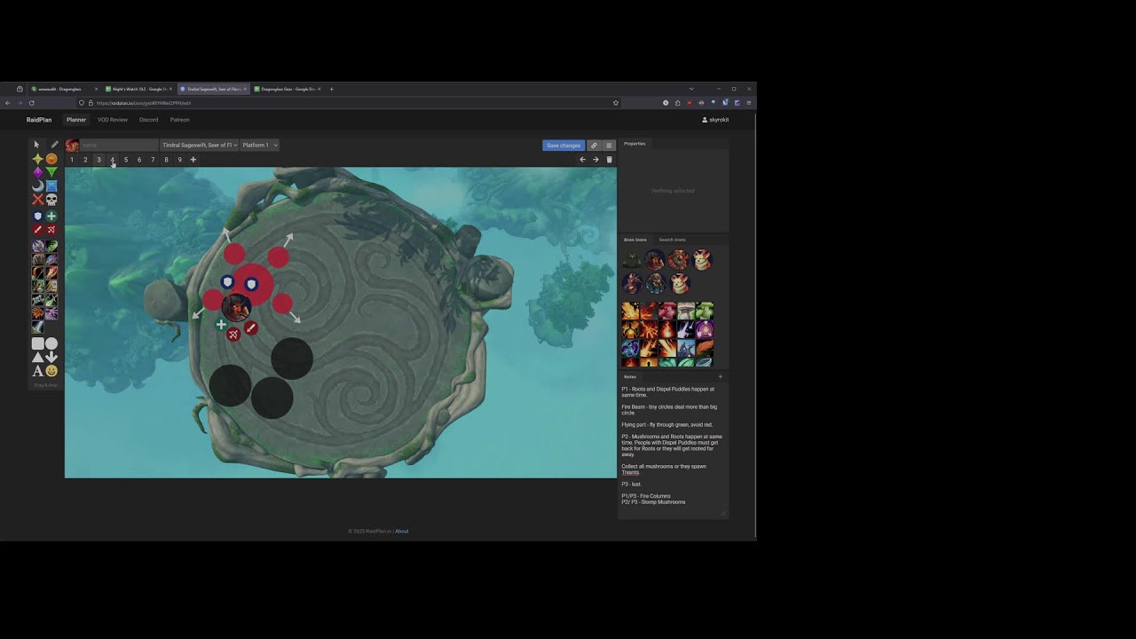This screenshot has width=1136, height=639.
Task: Go to the RaidPlan home logo
Action: (x=39, y=120)
